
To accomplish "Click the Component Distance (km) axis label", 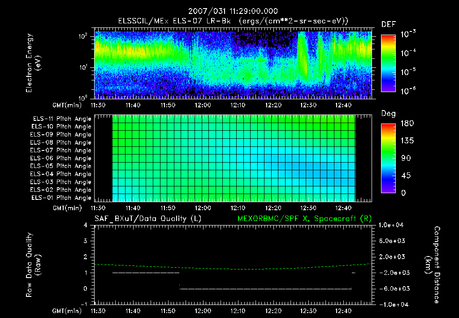I will (x=433, y=265).
